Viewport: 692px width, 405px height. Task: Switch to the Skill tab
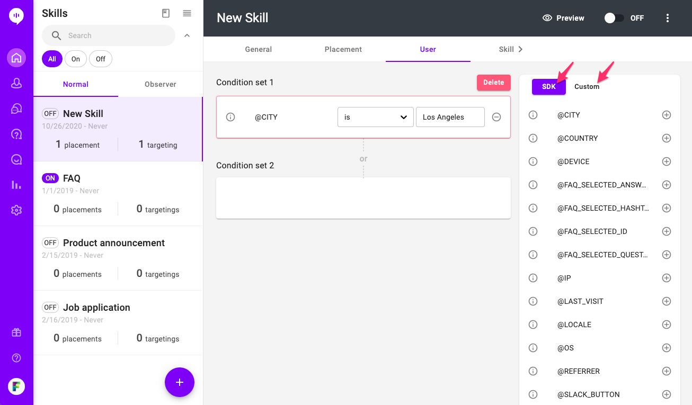pyautogui.click(x=506, y=49)
